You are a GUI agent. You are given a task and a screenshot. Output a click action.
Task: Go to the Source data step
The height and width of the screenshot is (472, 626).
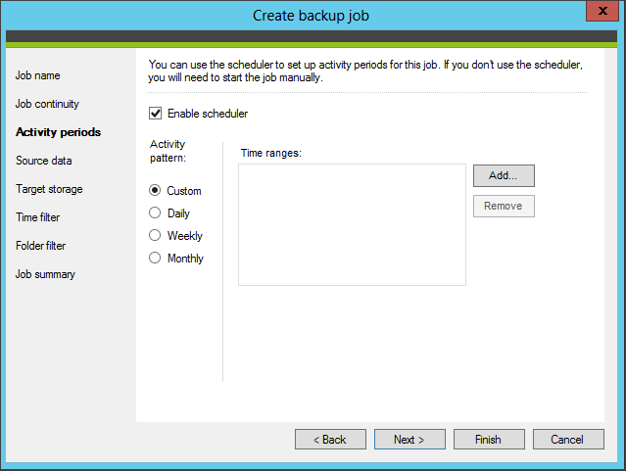[x=44, y=161]
